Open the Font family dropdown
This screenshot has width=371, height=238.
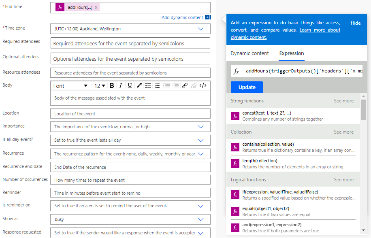coord(70,85)
